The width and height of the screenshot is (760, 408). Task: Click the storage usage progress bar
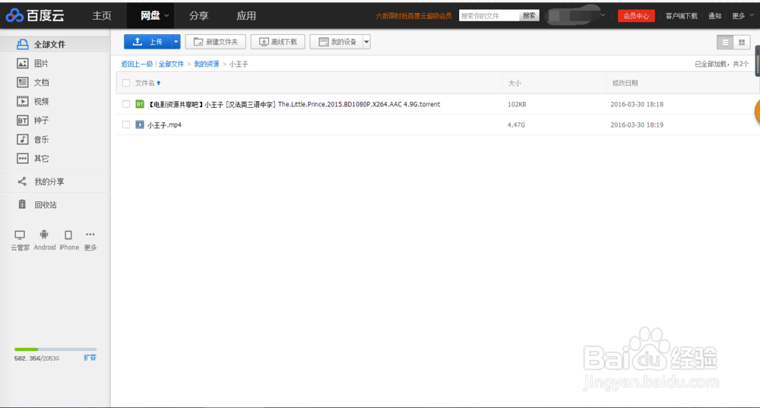tap(55, 349)
